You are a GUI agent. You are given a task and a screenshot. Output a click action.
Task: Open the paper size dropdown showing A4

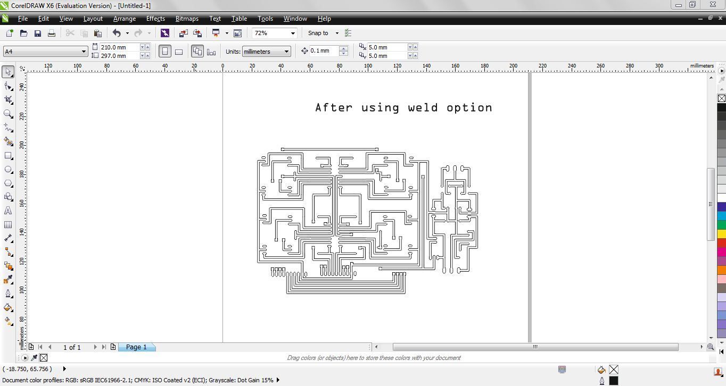point(82,51)
